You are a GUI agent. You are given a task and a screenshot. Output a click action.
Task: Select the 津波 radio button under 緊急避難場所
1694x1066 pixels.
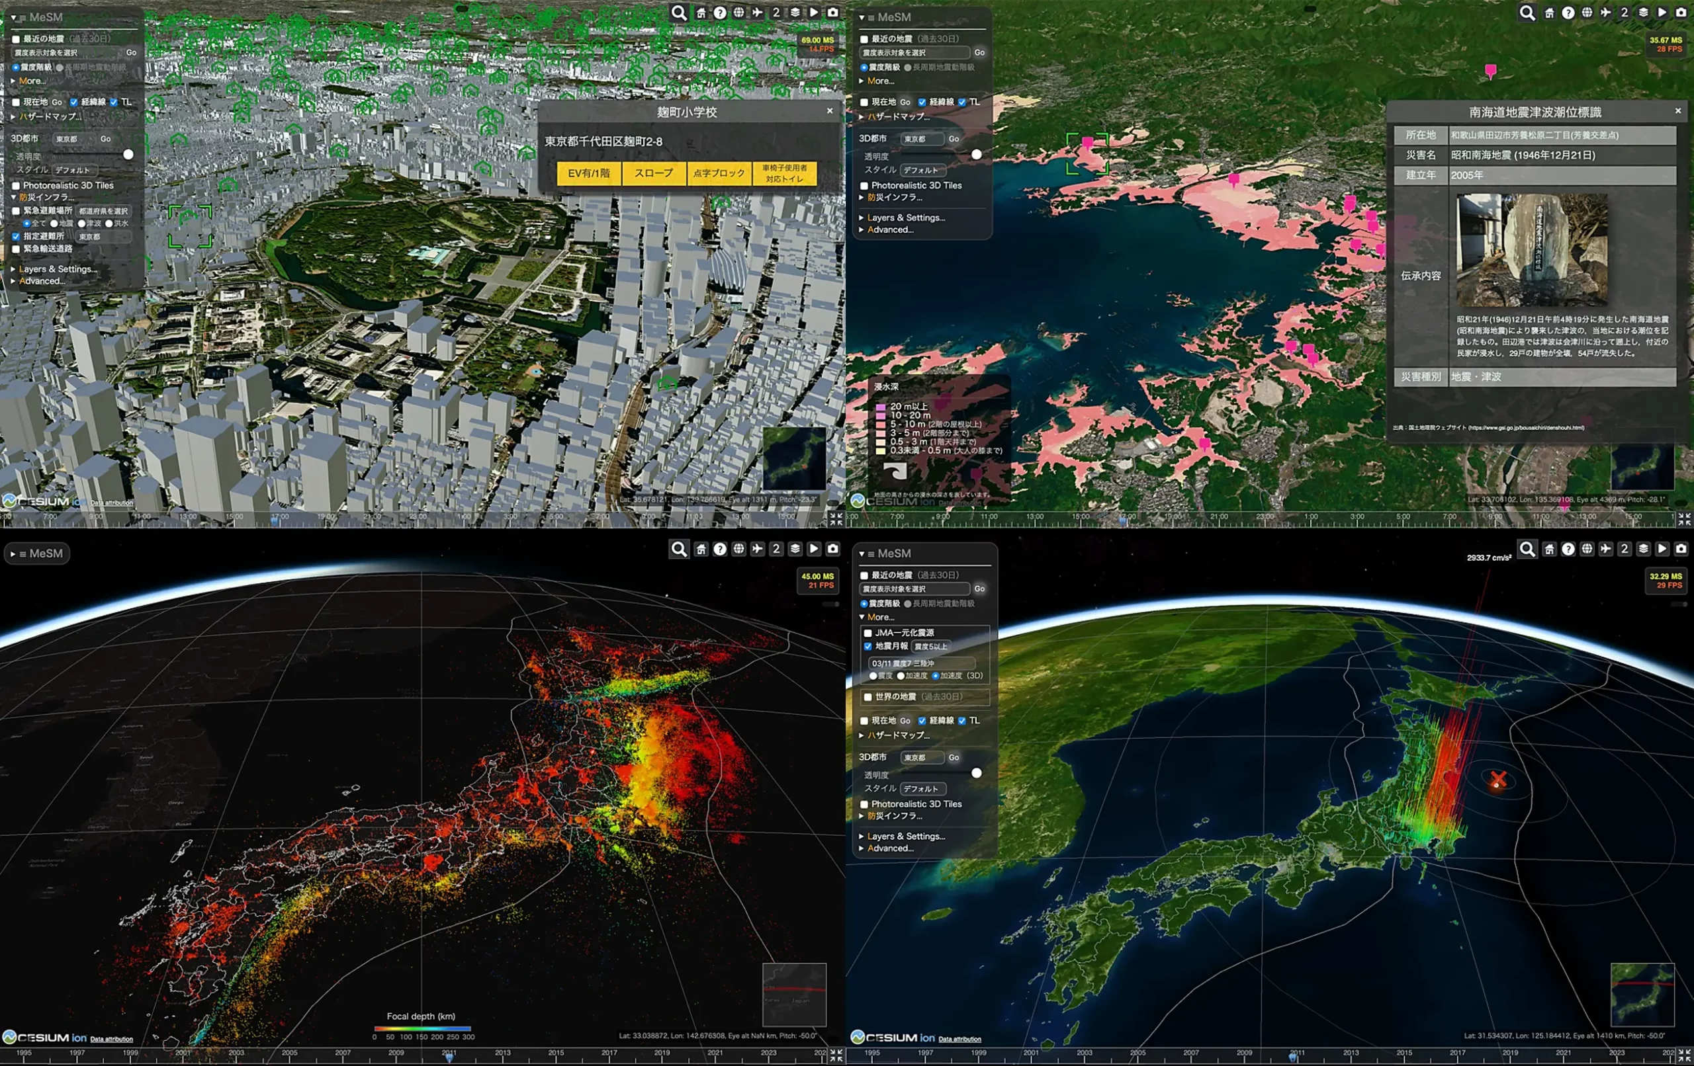pos(81,224)
